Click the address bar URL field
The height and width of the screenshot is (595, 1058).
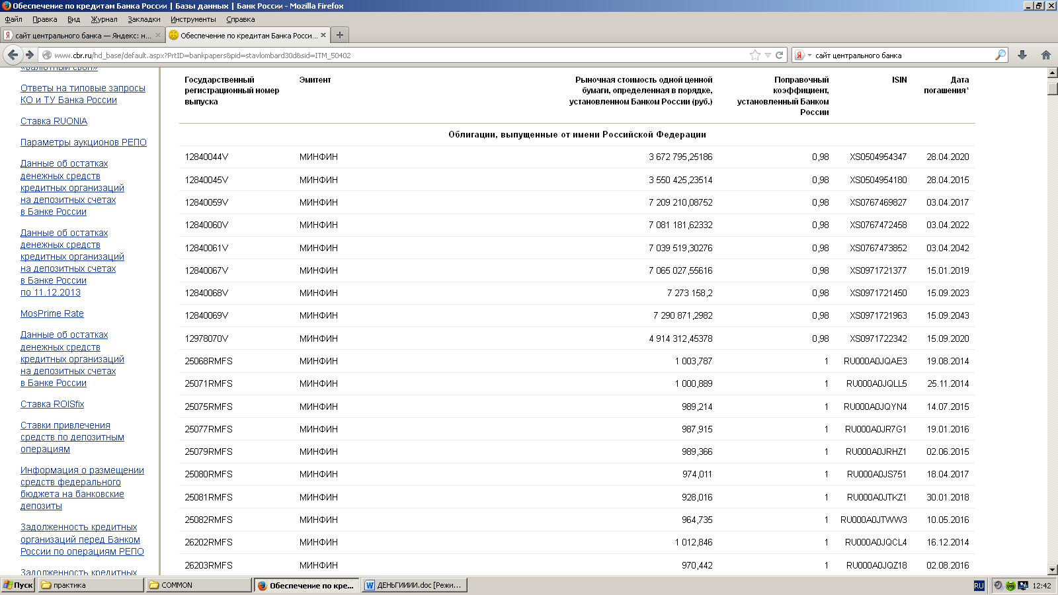397,55
